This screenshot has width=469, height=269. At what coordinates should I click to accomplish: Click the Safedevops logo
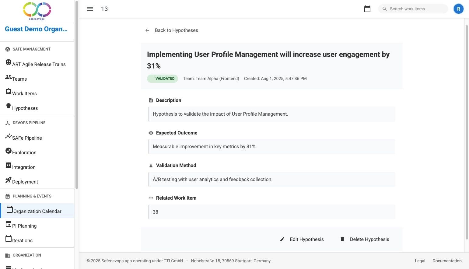[x=37, y=11]
